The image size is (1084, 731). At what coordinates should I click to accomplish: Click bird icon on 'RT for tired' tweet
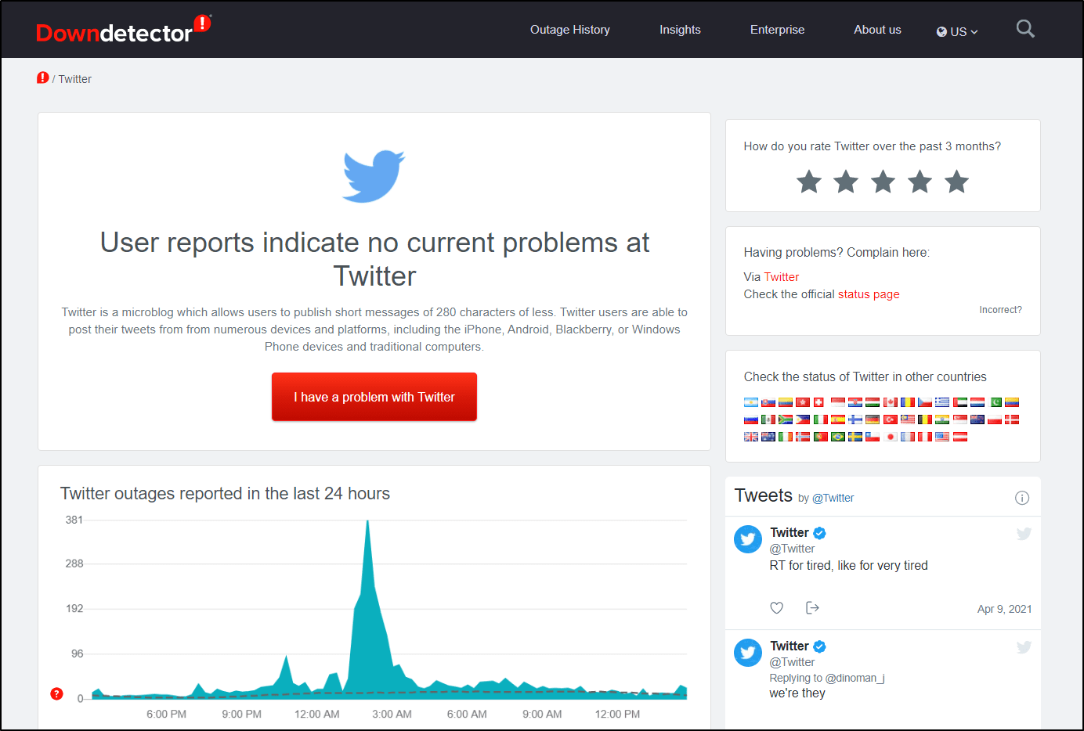1024,534
